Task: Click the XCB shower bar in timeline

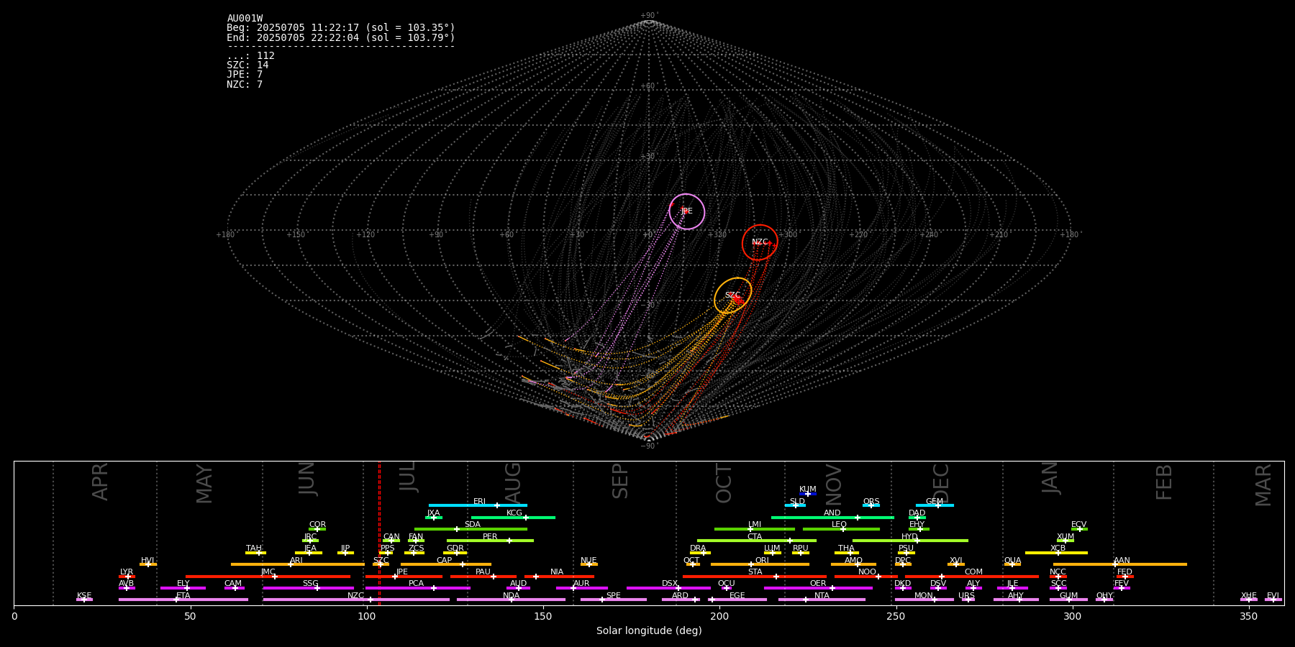Action: point(1056,553)
